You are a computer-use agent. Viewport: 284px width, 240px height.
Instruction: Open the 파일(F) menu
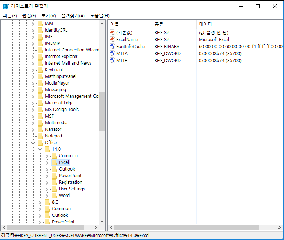tap(10, 16)
